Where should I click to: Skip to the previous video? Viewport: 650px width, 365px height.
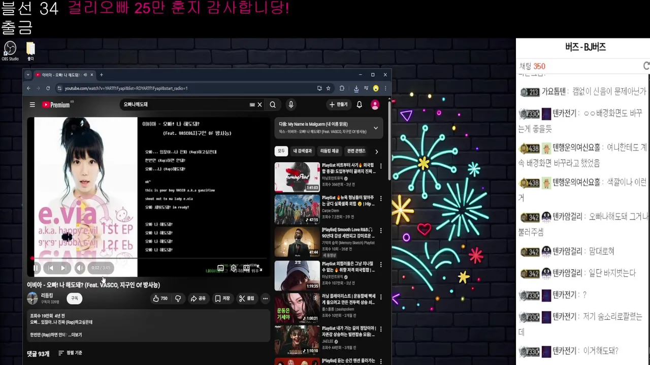pyautogui.click(x=50, y=268)
